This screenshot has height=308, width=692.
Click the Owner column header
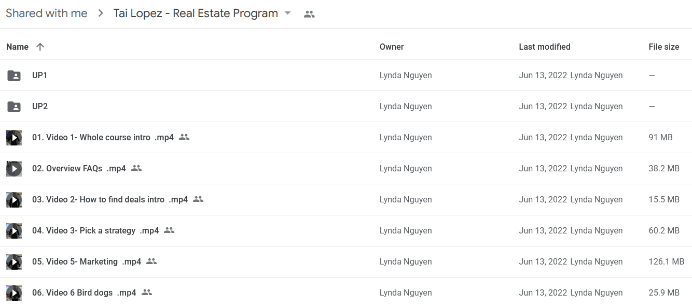pos(392,47)
